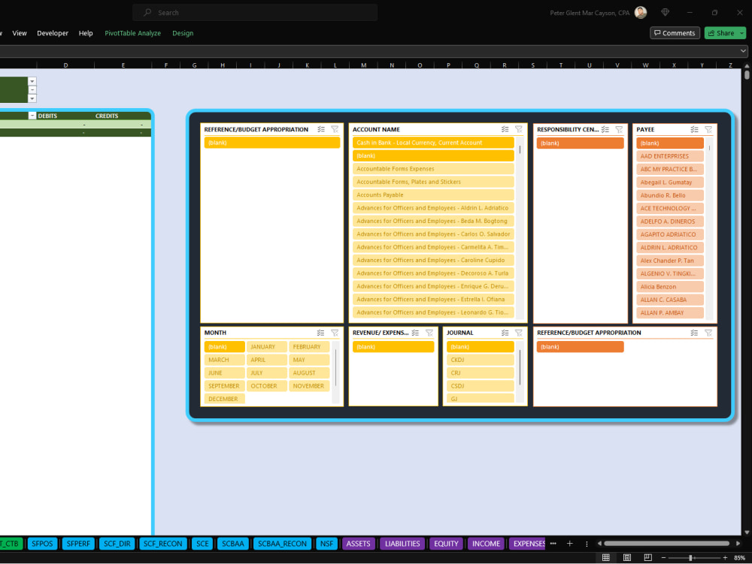The image size is (752, 564).
Task: Open the View ribbon tab
Action: coord(20,33)
